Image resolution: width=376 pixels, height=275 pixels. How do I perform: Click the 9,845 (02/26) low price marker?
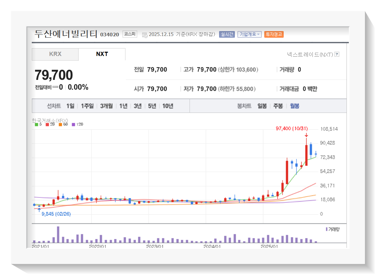[56, 214]
